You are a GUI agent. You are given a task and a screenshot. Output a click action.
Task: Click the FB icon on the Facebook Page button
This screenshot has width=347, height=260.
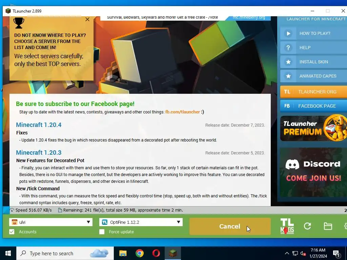[287, 106]
